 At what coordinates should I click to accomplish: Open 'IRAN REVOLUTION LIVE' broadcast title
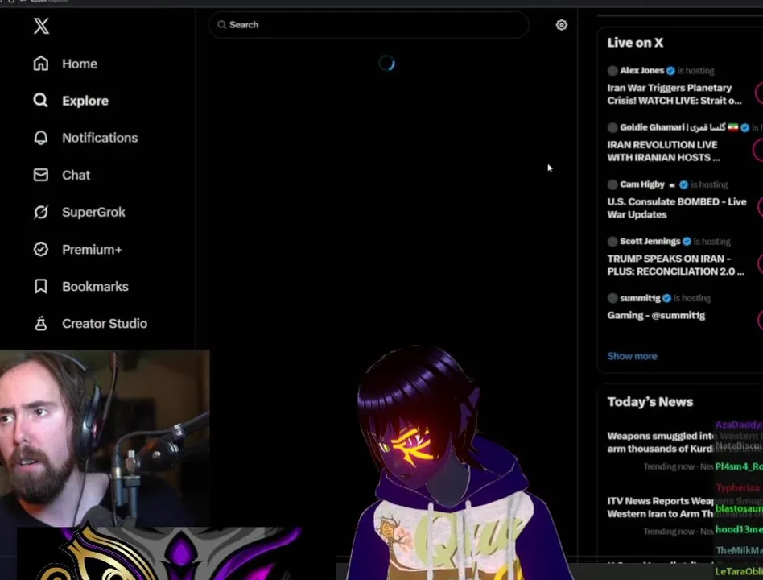pyautogui.click(x=664, y=151)
